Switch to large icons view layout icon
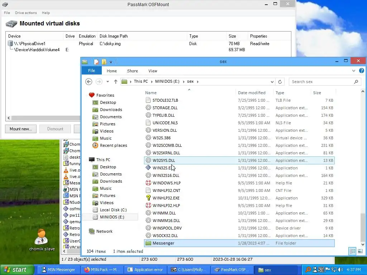The image size is (367, 275). 360,251
